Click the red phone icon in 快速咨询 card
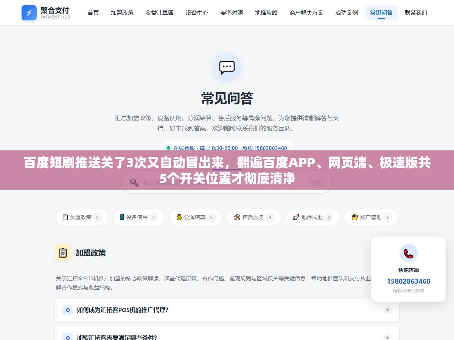Viewport: 454px width, 340px height. [409, 253]
